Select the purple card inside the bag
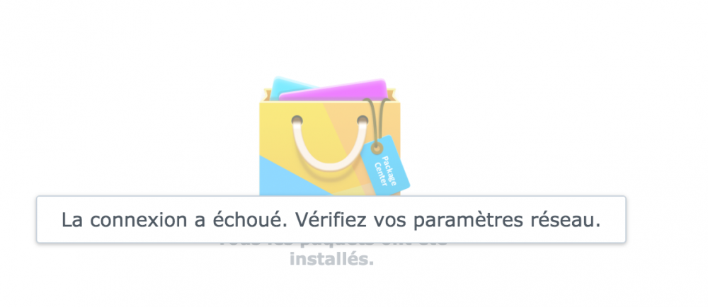708x307 pixels. [333, 90]
